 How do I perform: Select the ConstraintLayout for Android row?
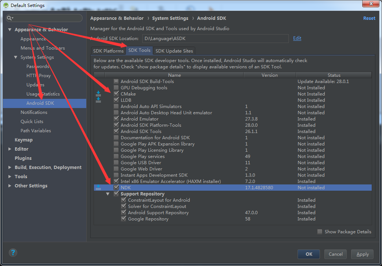[x=233, y=200]
